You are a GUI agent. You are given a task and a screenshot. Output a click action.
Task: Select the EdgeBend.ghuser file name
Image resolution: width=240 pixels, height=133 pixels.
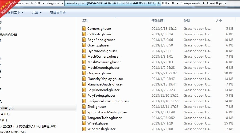[x=101, y=40]
